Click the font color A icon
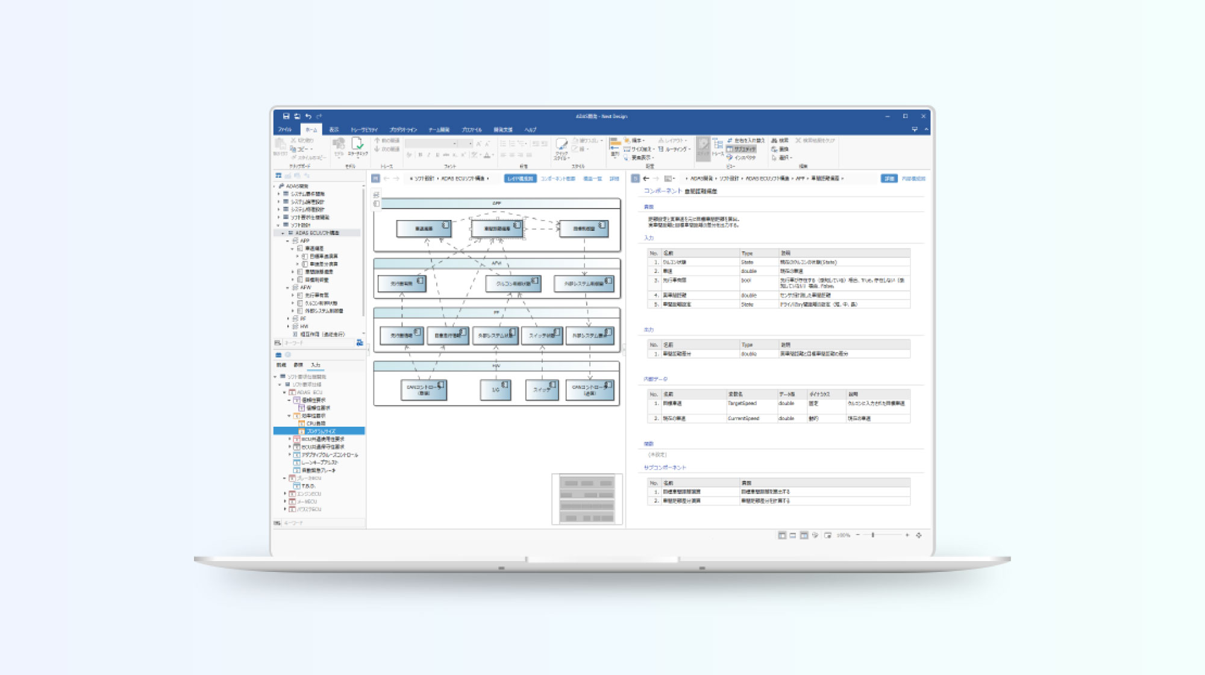1205x675 pixels. click(x=487, y=155)
